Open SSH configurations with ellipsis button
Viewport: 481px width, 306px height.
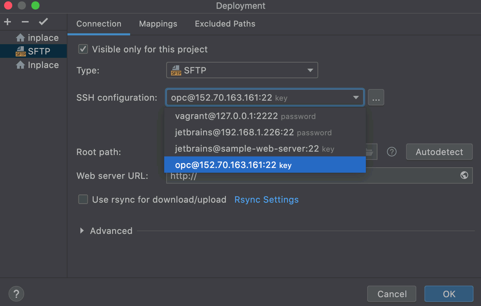click(x=376, y=98)
